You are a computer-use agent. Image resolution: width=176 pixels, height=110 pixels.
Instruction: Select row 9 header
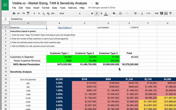tap(6, 57)
